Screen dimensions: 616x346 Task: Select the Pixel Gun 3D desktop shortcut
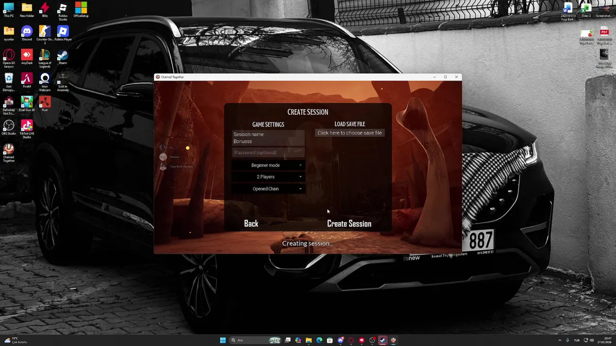[x=27, y=104]
